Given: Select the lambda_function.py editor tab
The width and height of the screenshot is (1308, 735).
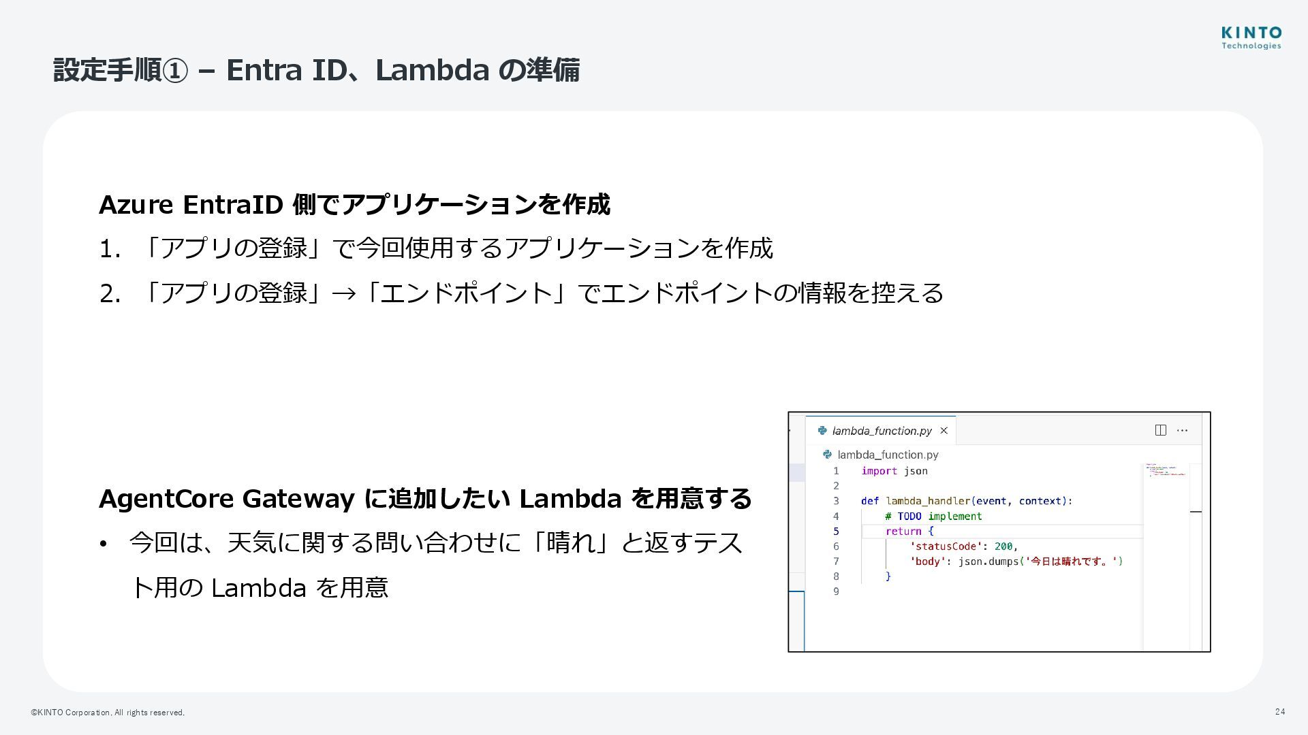Looking at the screenshot, I should (882, 431).
